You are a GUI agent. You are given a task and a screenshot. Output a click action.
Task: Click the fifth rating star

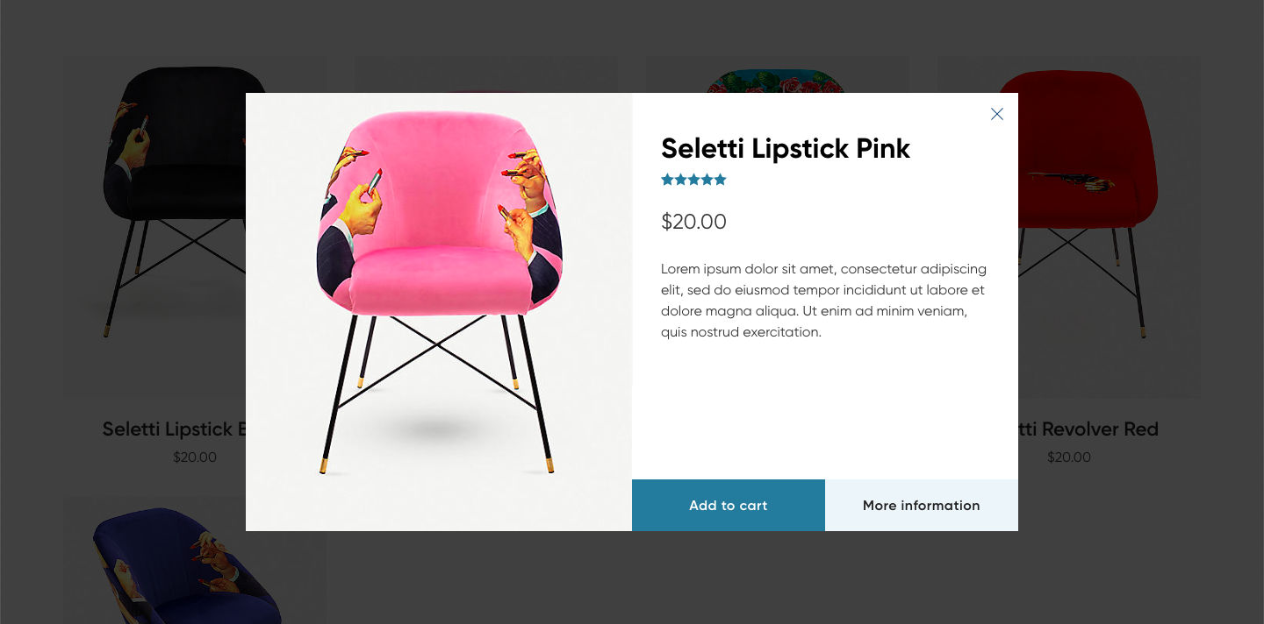point(720,180)
